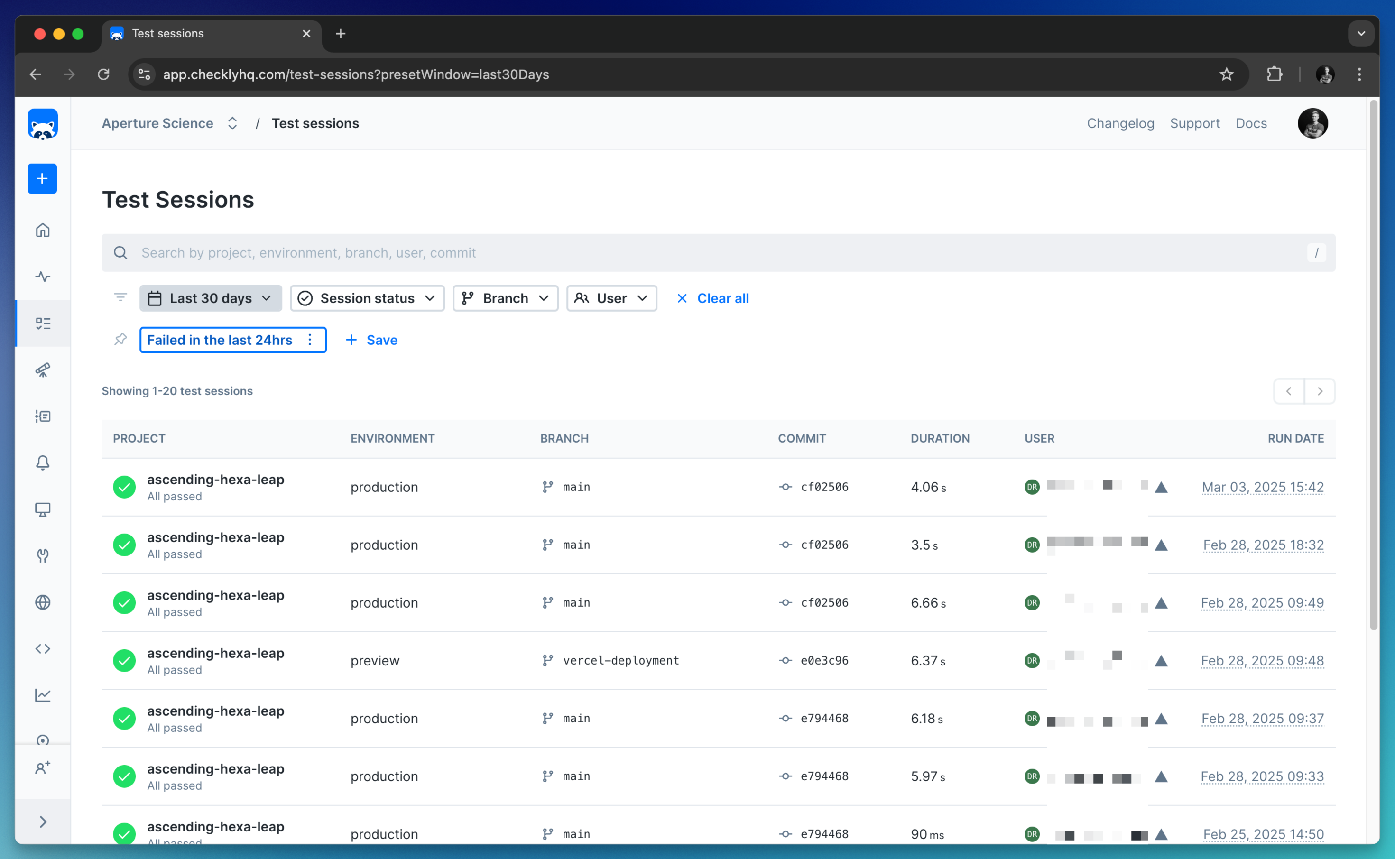Screen dimensions: 1395x859
Task: Click the globe icon in sidebar
Action: click(43, 601)
